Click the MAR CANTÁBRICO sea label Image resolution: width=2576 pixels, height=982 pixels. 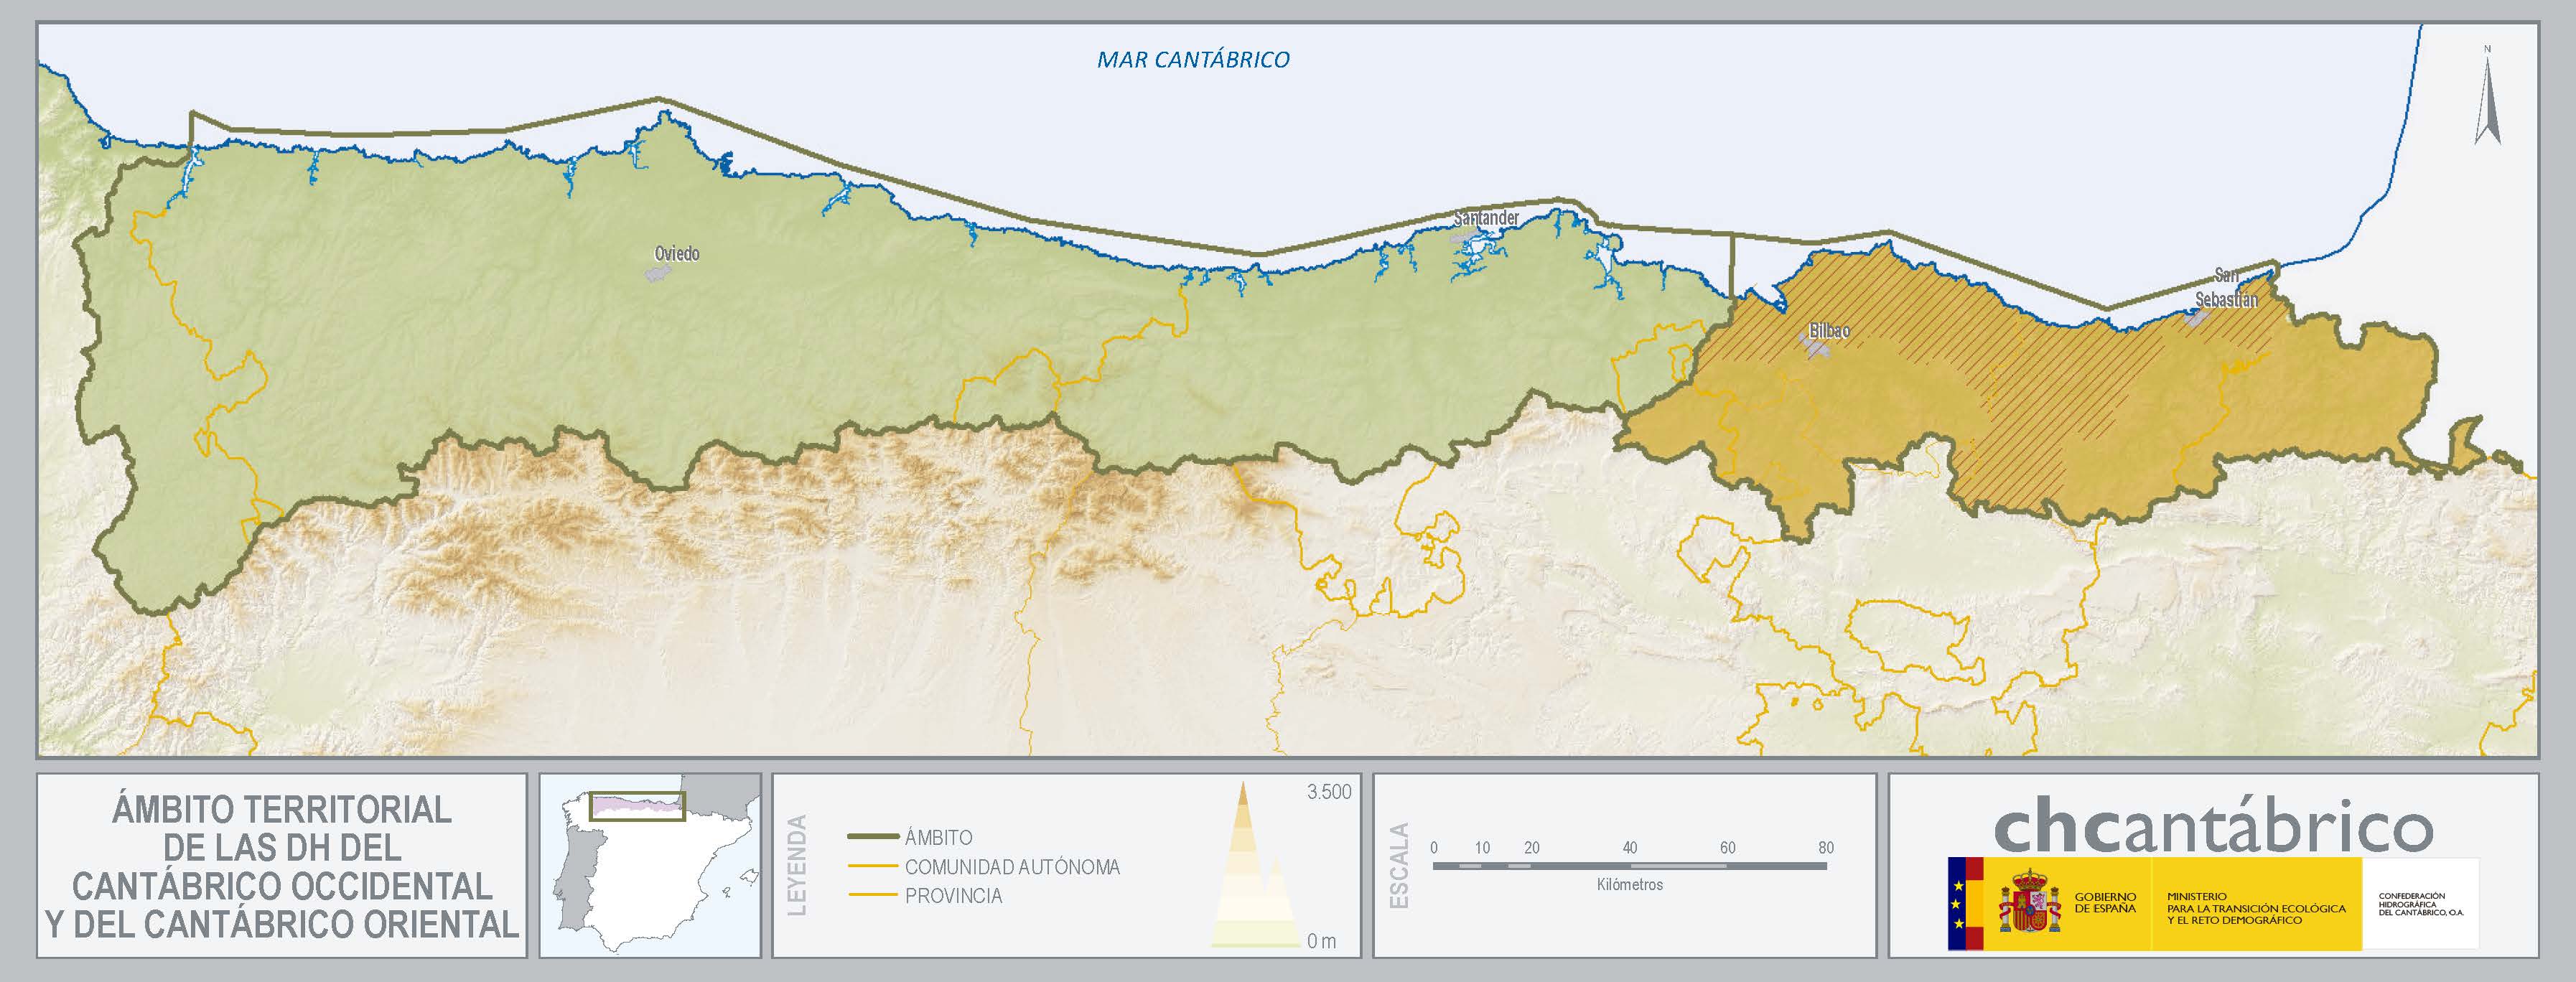click(x=1193, y=60)
